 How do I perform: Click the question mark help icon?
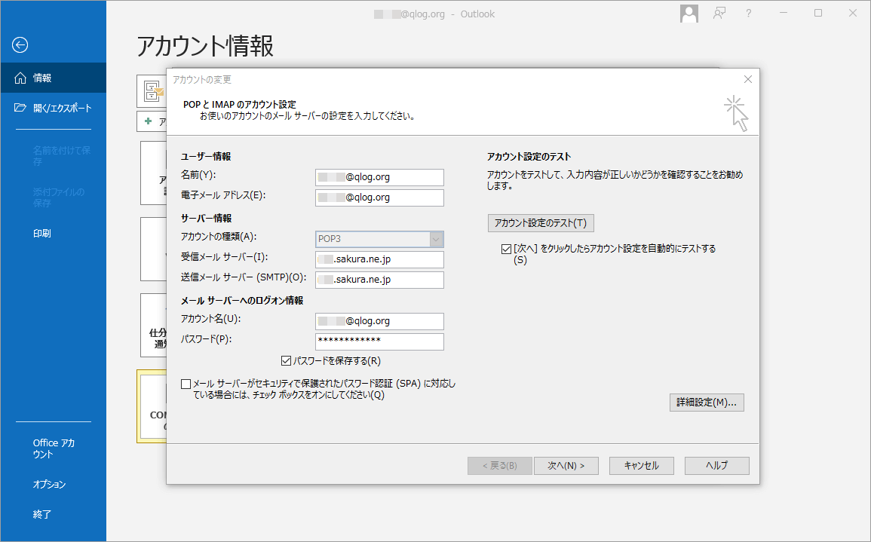click(x=748, y=14)
